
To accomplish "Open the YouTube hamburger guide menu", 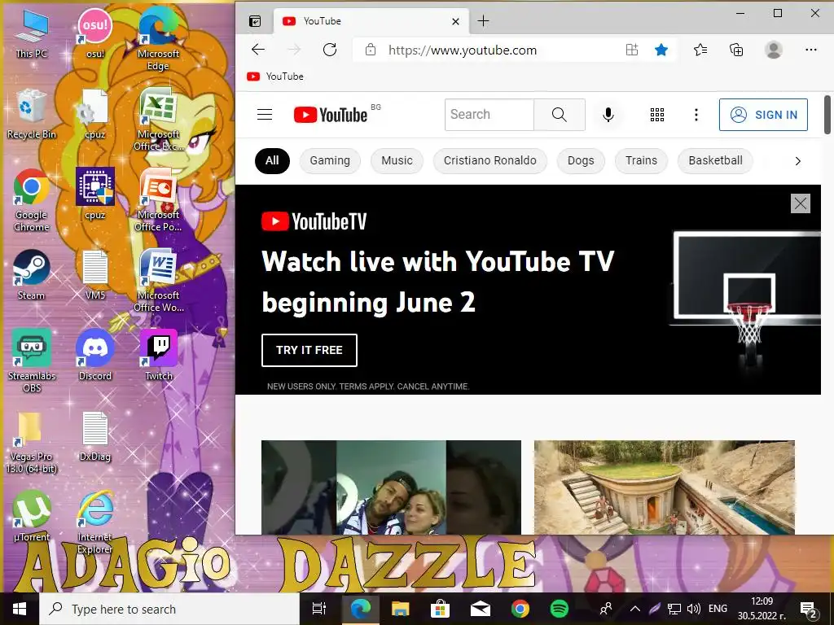I will click(265, 114).
